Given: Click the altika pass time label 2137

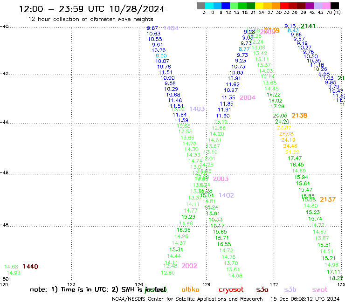Looking at the screenshot, I should click(328, 200).
